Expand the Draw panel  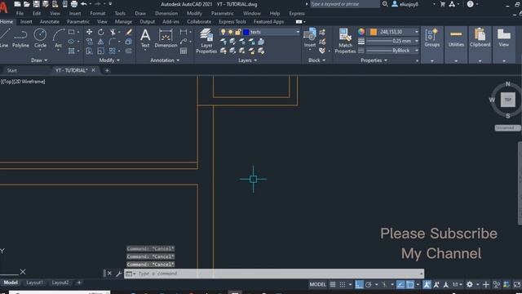[x=39, y=60]
